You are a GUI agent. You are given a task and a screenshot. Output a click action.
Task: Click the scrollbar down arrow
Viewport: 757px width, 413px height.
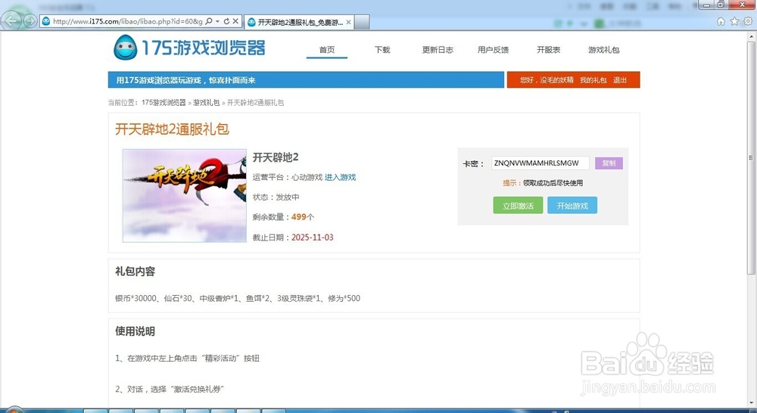pos(752,403)
